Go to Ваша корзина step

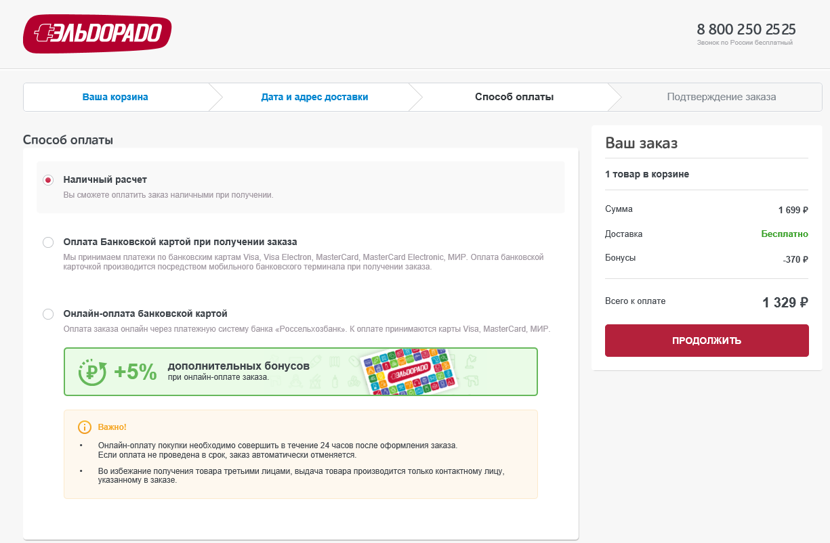(115, 97)
